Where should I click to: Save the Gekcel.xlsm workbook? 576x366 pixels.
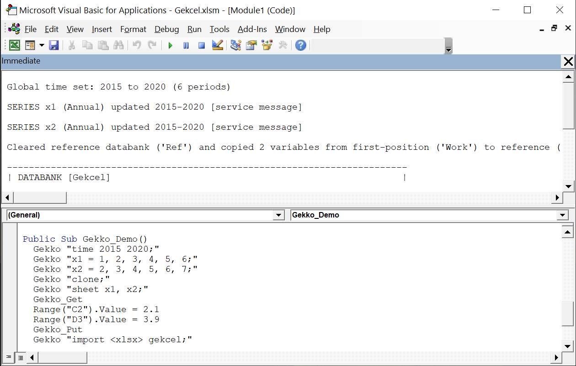pos(54,45)
